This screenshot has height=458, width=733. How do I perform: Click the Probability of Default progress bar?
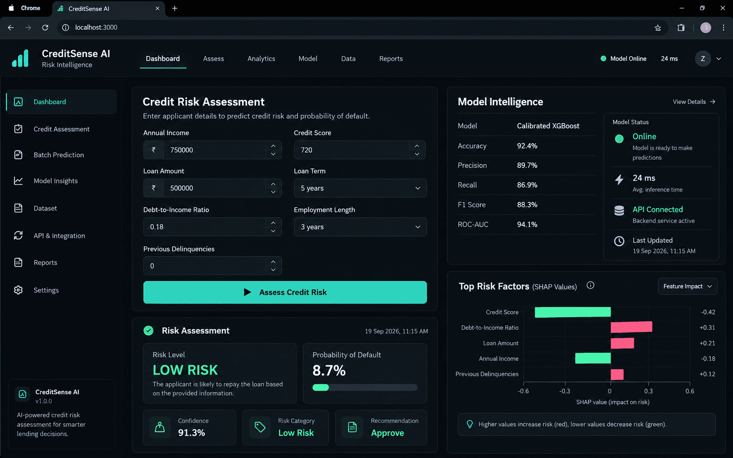pos(365,388)
